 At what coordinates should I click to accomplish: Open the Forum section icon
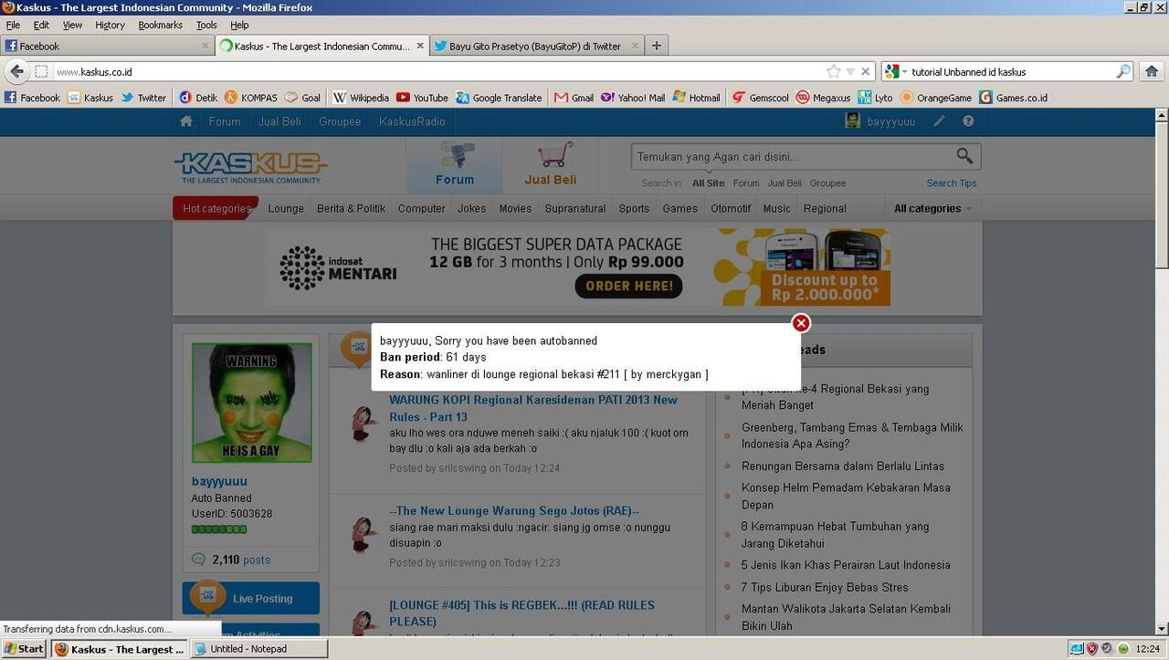click(455, 165)
